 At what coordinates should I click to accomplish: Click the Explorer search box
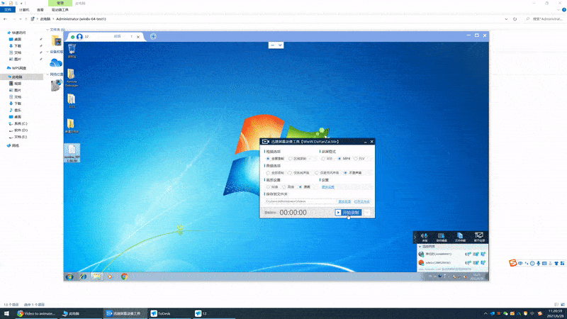(x=545, y=19)
